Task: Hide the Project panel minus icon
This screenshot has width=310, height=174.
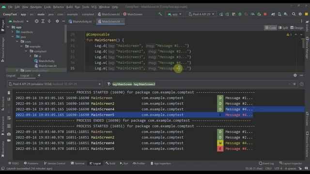Action: [x=63, y=21]
